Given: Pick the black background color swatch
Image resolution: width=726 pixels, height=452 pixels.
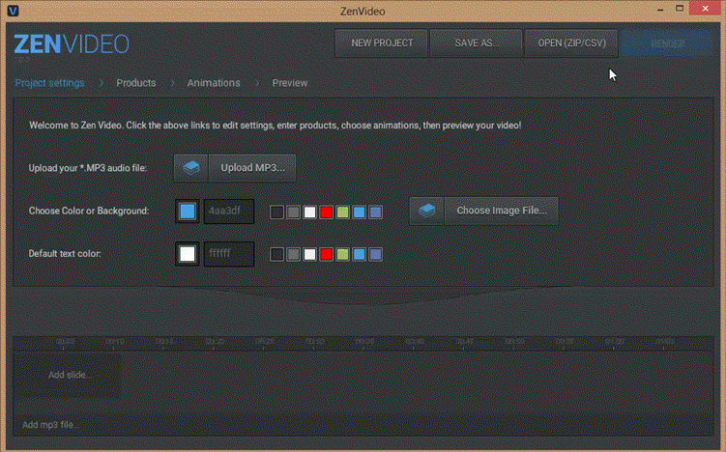Looking at the screenshot, I should click(x=276, y=212).
